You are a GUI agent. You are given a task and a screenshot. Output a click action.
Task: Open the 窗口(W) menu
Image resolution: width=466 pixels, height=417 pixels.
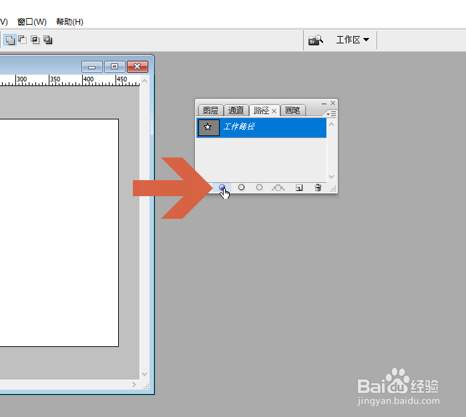coord(32,22)
